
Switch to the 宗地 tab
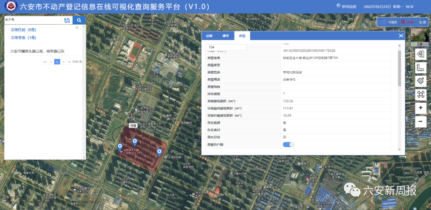click(x=210, y=36)
